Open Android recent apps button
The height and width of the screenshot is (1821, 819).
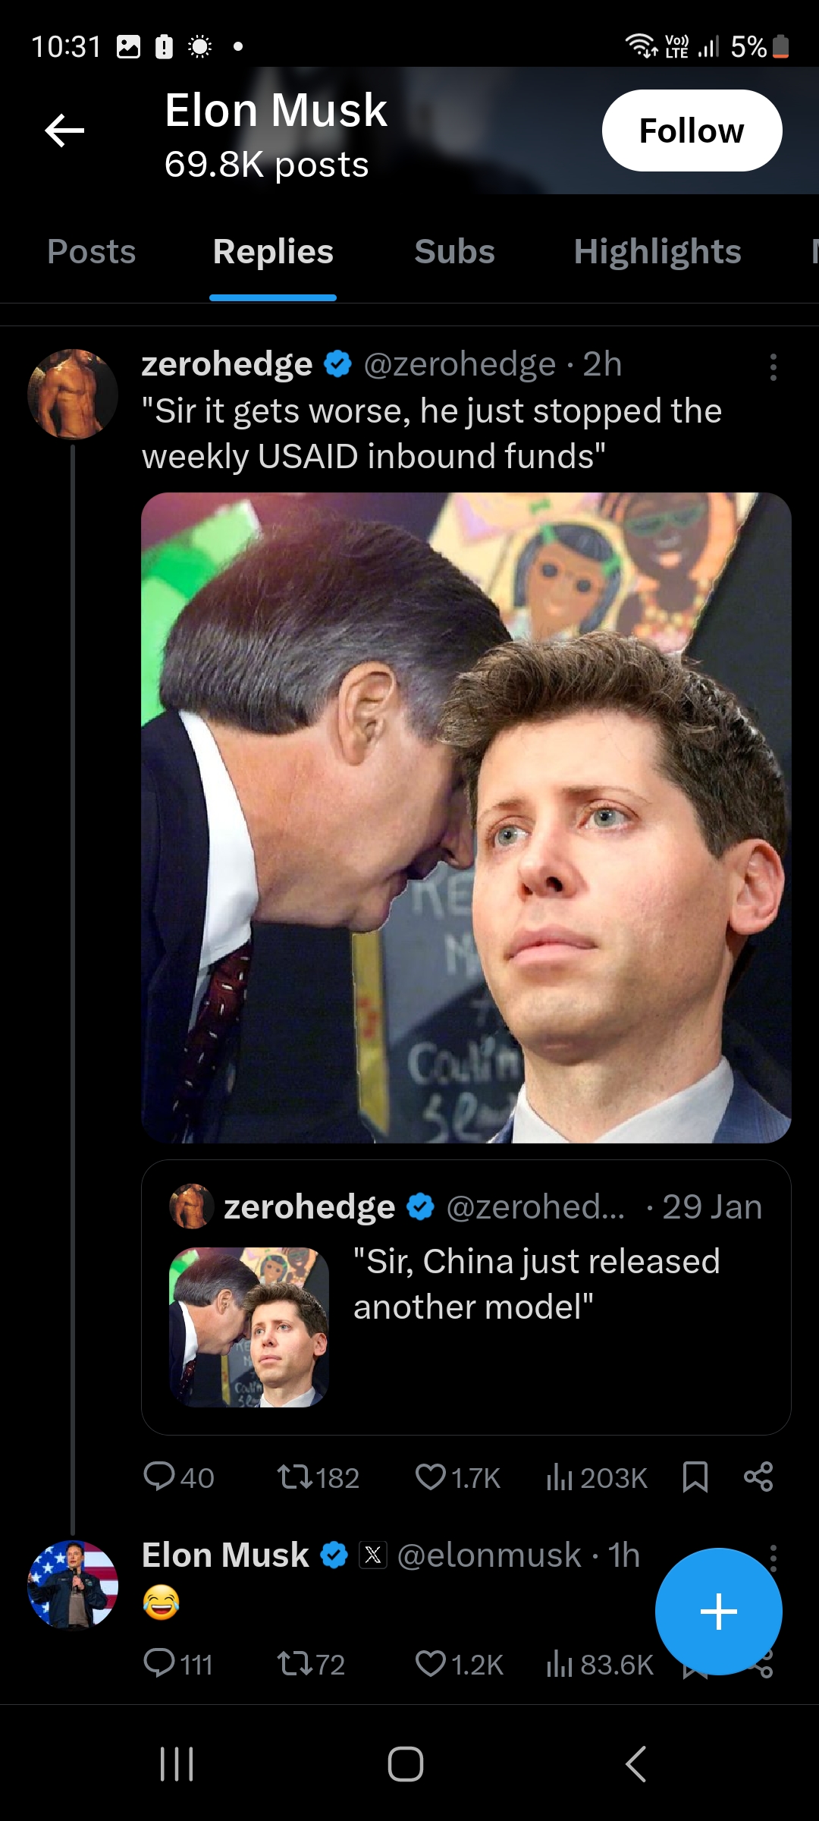coord(177,1763)
